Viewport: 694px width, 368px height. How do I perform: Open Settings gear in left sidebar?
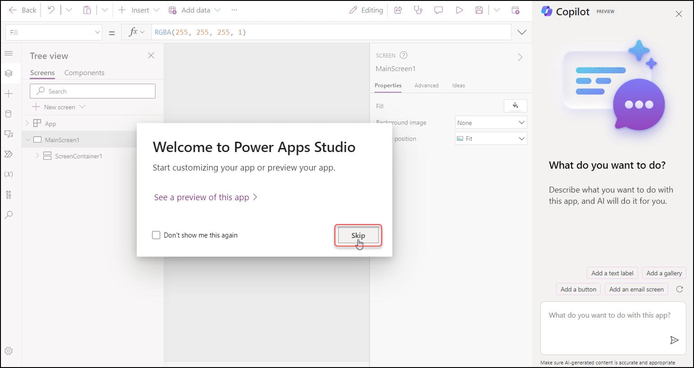[9, 351]
